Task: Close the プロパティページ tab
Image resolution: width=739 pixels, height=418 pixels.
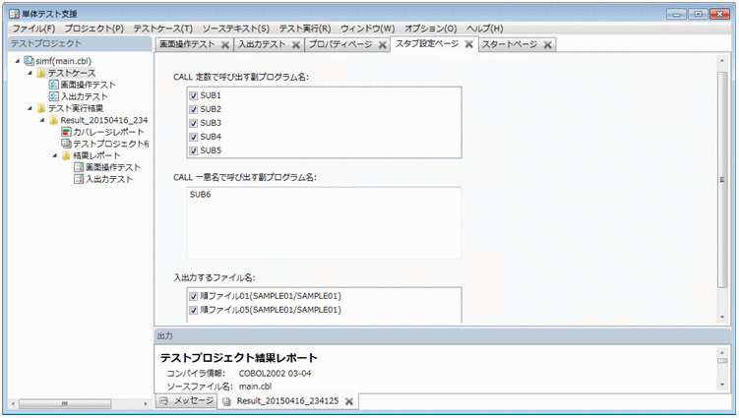Action: click(x=383, y=45)
